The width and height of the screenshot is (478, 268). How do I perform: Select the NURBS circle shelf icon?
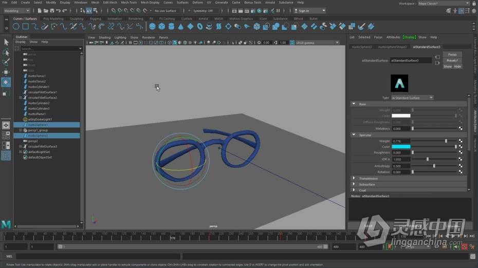click(16, 27)
